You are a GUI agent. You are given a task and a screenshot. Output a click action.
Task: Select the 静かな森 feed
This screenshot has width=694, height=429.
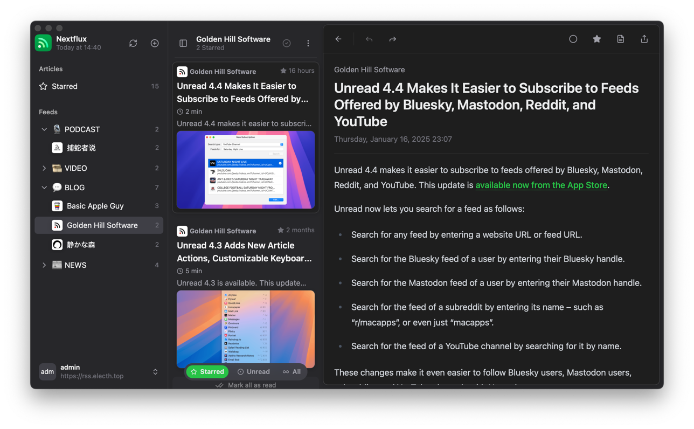[99, 245]
